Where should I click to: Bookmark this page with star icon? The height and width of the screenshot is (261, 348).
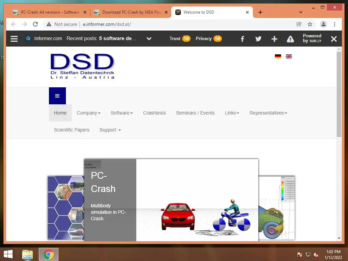[310, 24]
